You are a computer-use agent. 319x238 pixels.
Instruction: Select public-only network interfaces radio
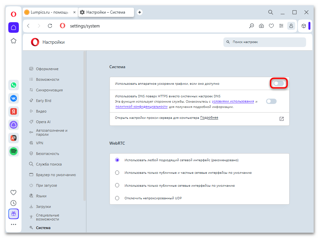[117, 185]
